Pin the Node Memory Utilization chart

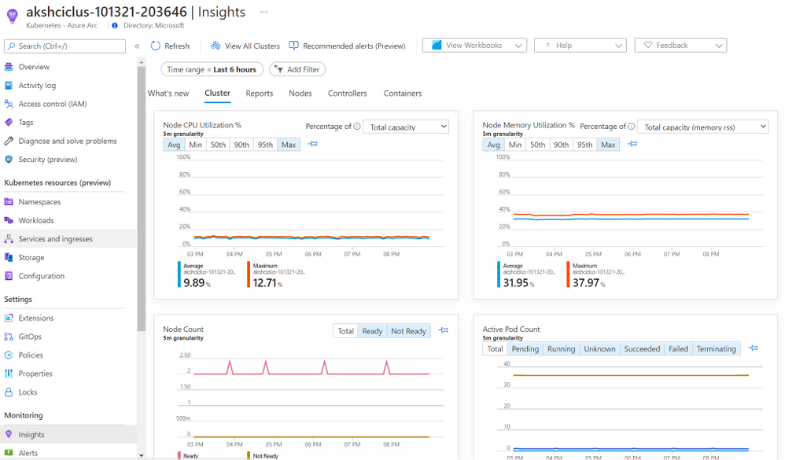(632, 144)
